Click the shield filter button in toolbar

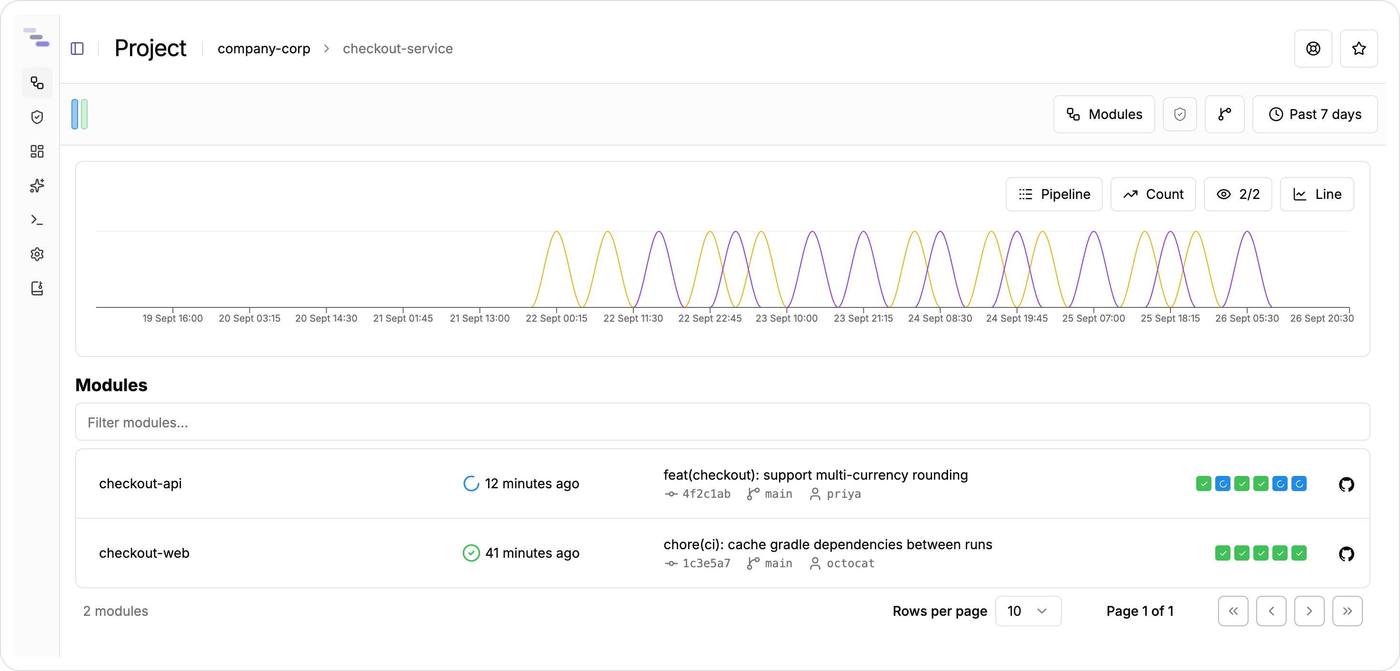(1180, 114)
